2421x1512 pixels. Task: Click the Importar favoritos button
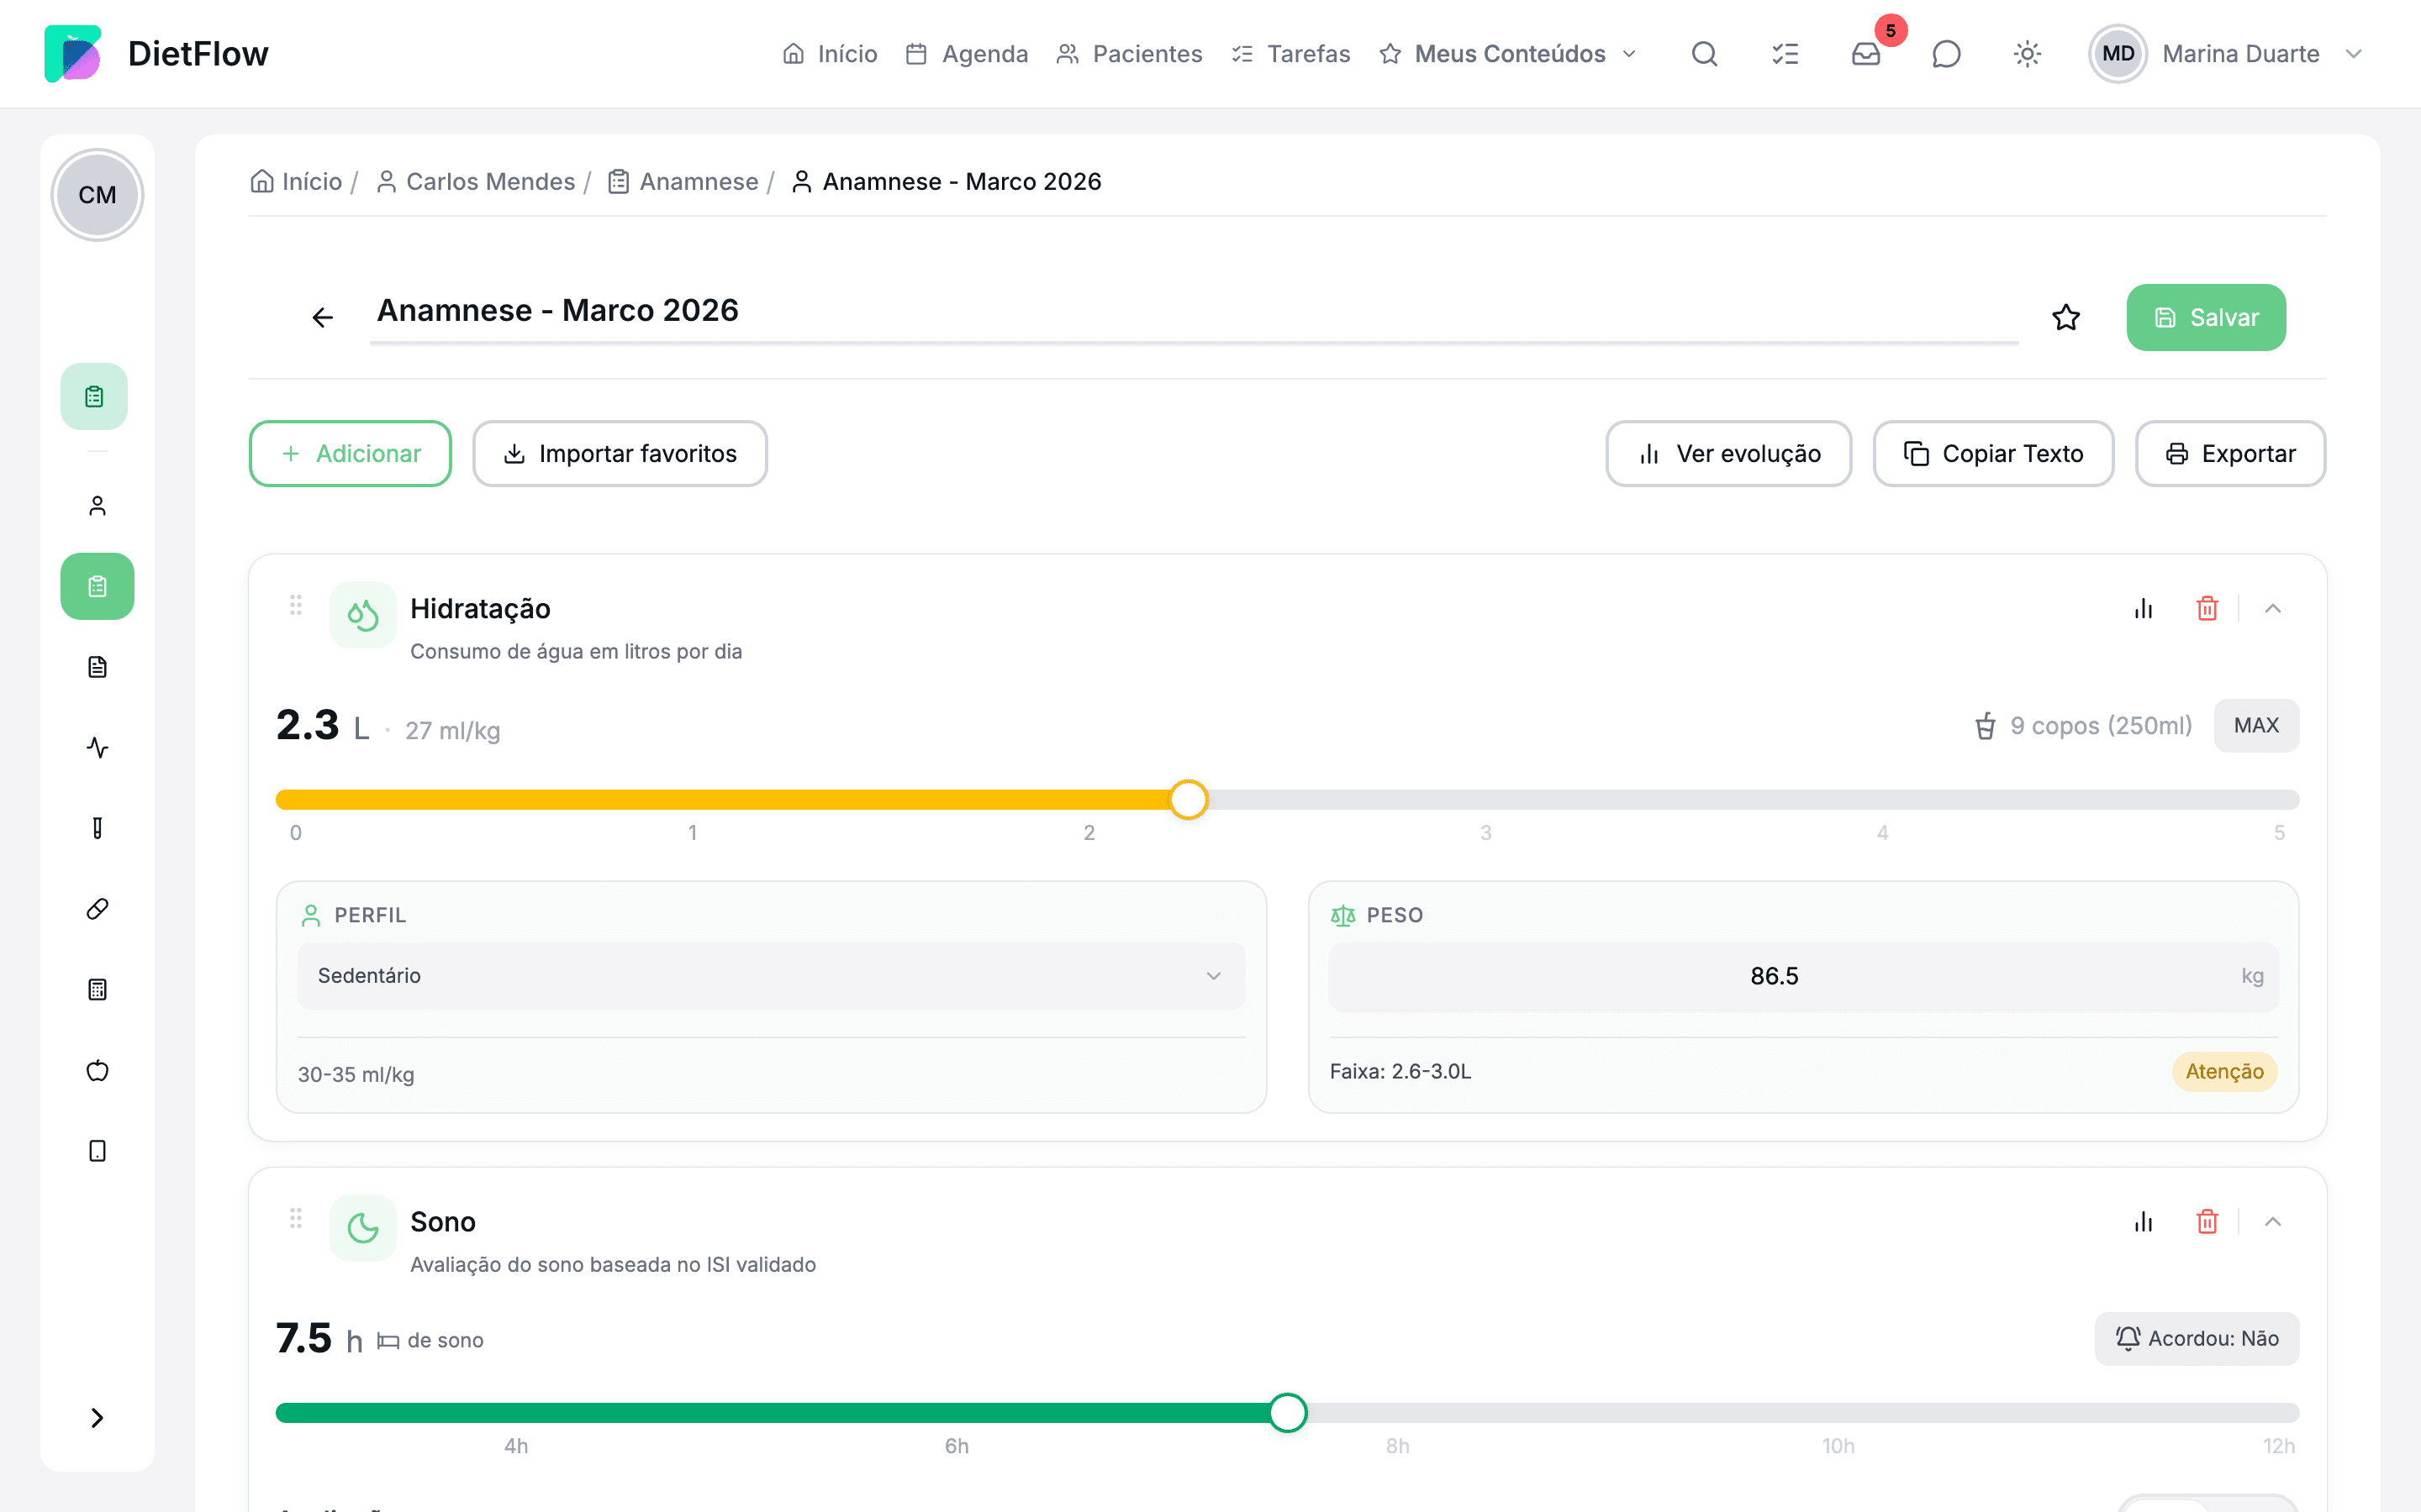tap(620, 453)
